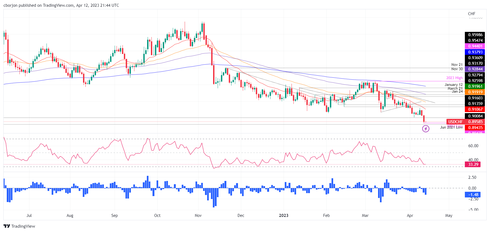Click the -1.48 histogram value label
This screenshot has height=232, width=490.
(x=473, y=195)
